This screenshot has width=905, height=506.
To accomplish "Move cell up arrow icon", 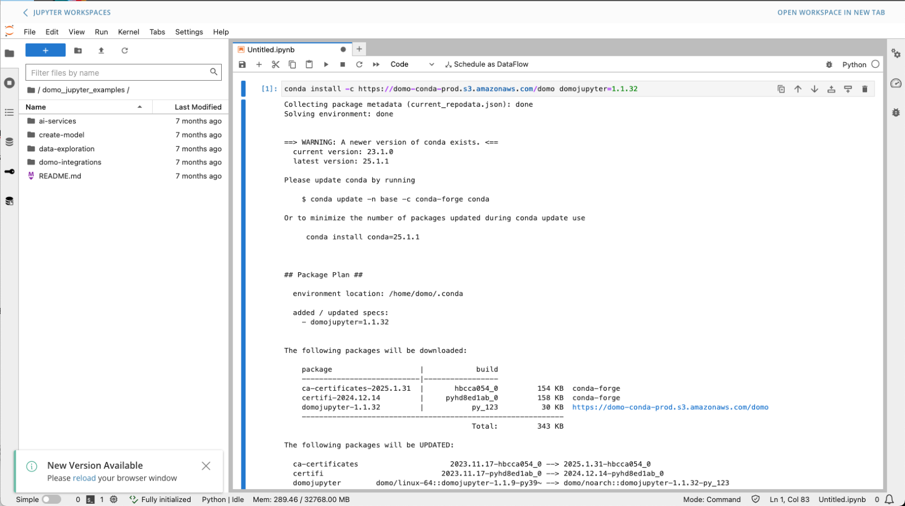I will (x=798, y=89).
